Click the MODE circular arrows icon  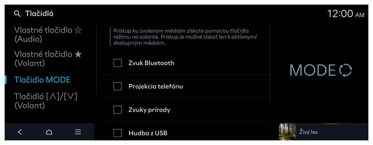345,70
